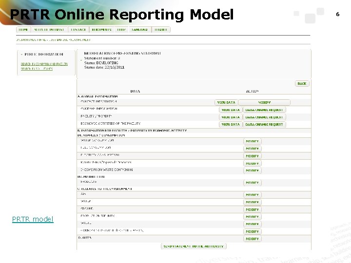
Task: Modify Contact Information
Action: click(x=264, y=102)
